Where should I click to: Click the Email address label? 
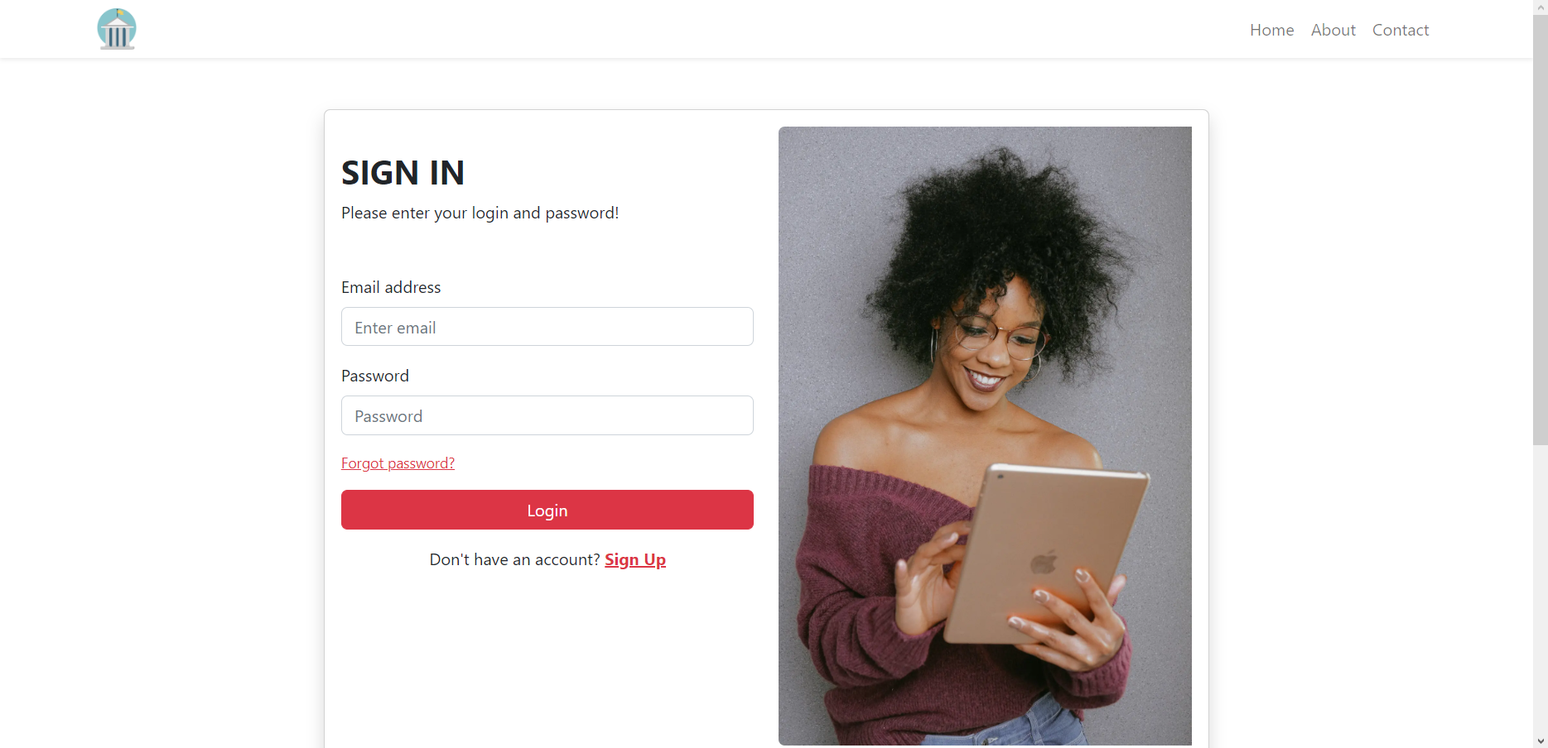click(391, 287)
